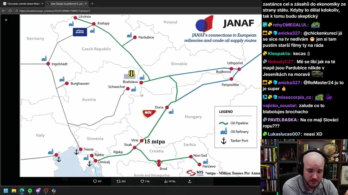Click the @chickenkureci mention in chat
The height and width of the screenshot is (195, 348).
321,33
